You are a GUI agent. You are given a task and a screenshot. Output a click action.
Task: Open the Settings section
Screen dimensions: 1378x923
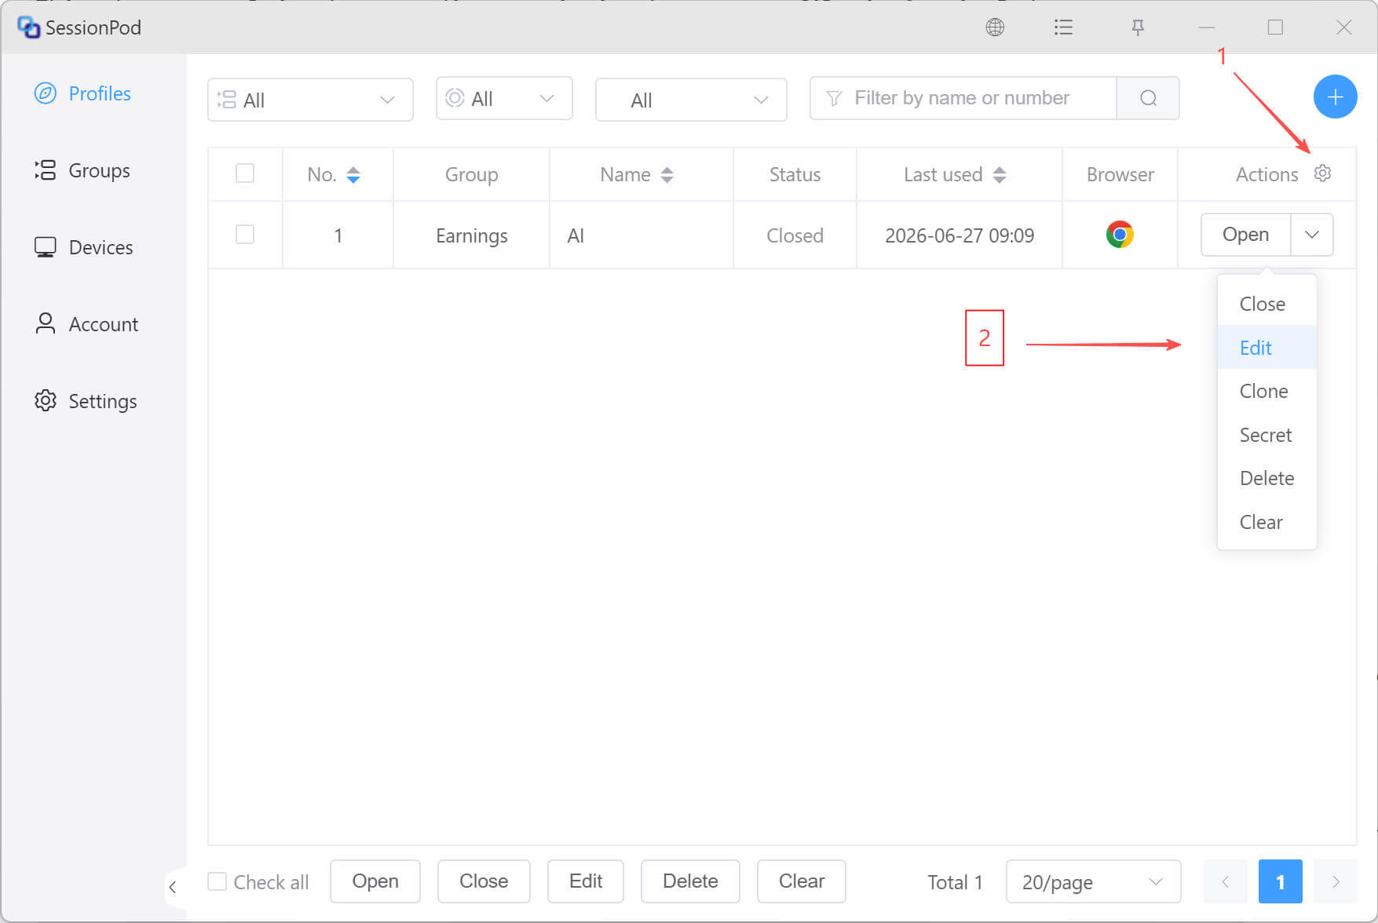tap(86, 401)
